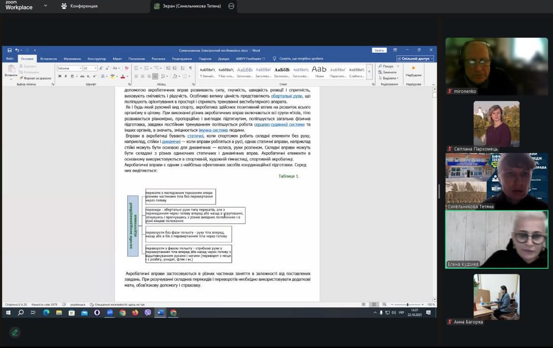Image resolution: width=553 pixels, height=348 pixels.
Task: Click the Format Painter brush icon
Action: pos(21,78)
